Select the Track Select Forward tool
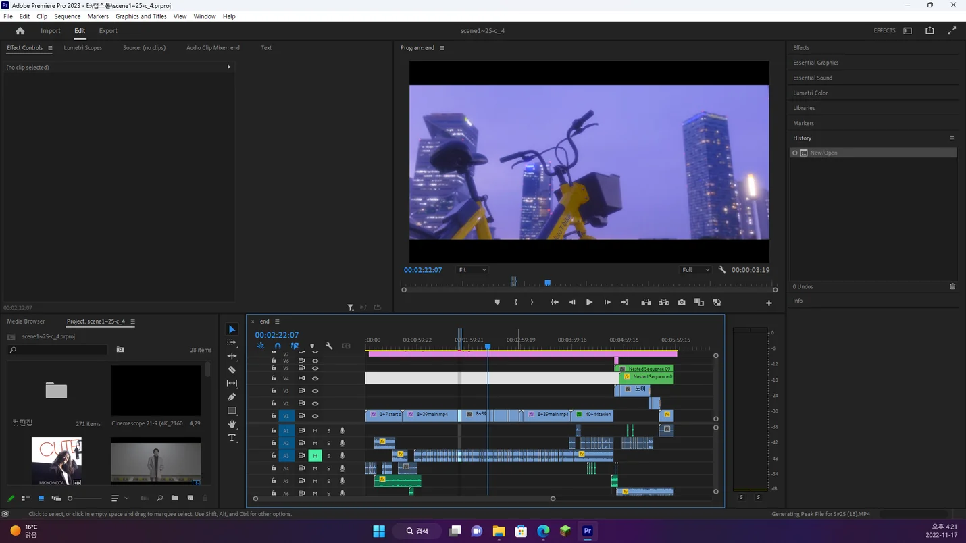 pyautogui.click(x=232, y=343)
